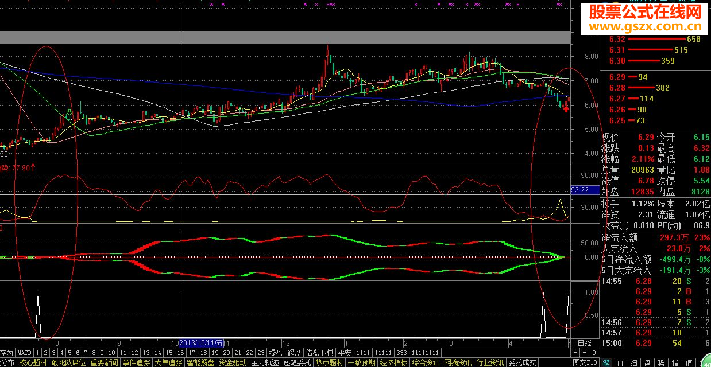Click the 总量 20963 volume value
Viewport: 711px width, 367px height.
tap(642, 170)
